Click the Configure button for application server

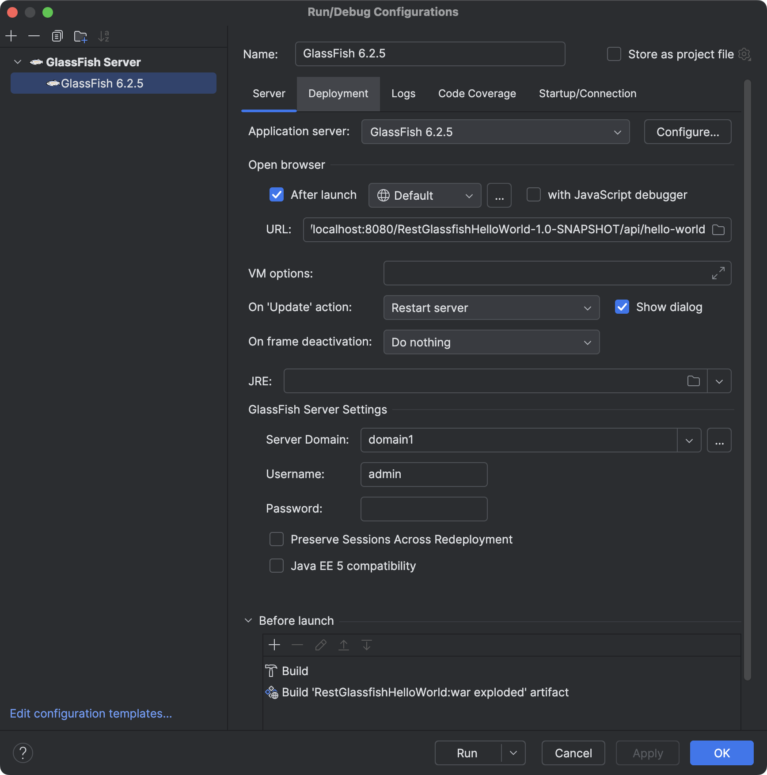point(687,132)
